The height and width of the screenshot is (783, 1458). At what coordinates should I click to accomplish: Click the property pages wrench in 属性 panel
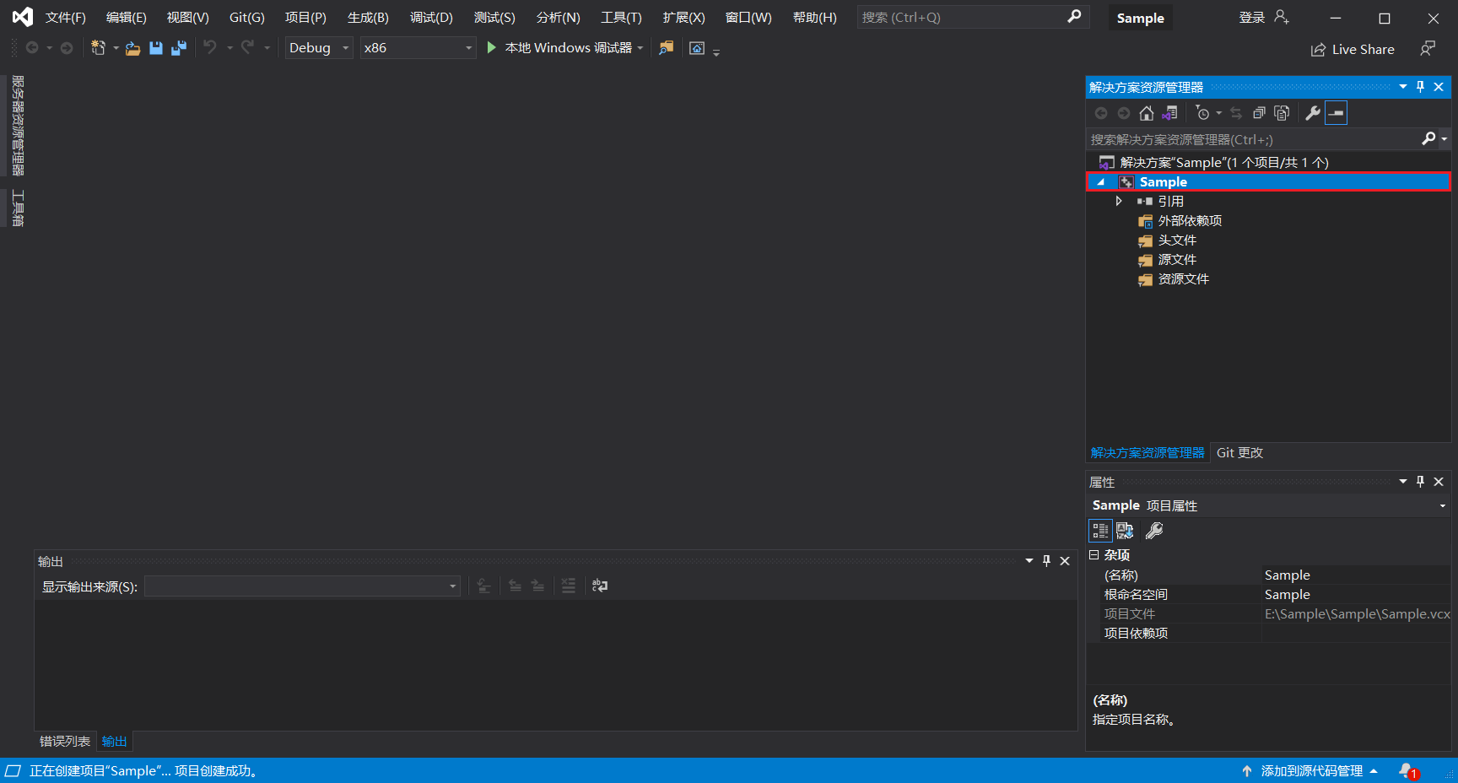pyautogui.click(x=1154, y=531)
